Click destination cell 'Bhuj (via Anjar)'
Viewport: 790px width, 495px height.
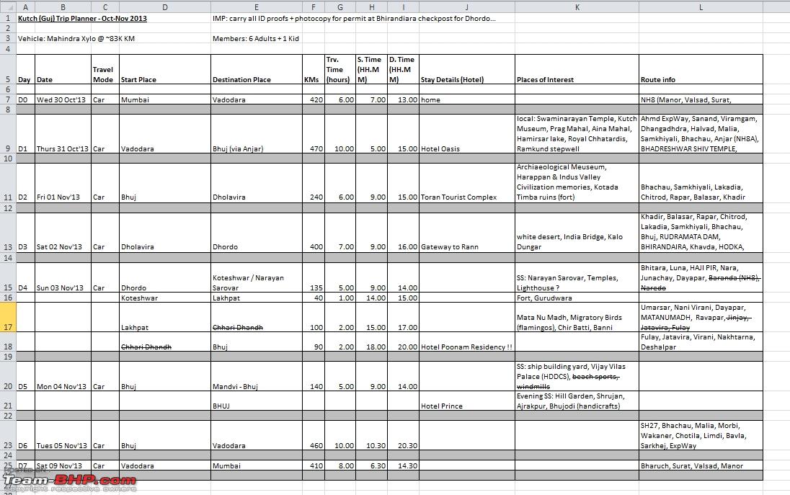(x=257, y=134)
